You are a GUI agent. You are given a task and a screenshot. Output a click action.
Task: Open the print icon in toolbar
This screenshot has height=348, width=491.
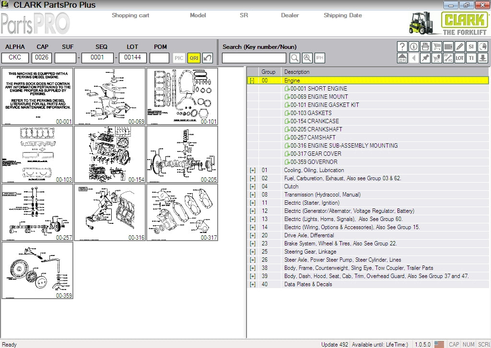pyautogui.click(x=425, y=46)
